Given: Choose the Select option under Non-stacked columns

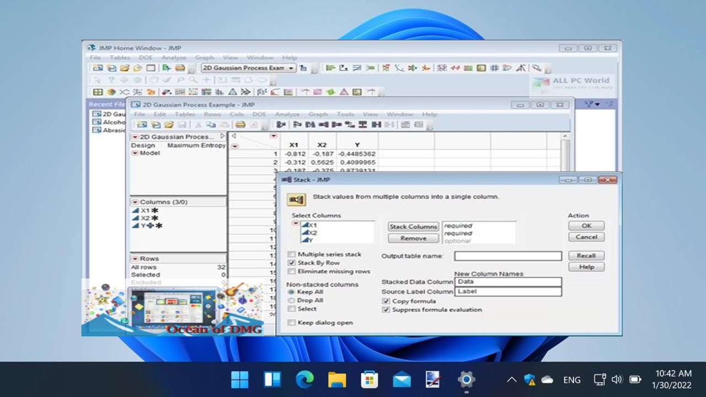Looking at the screenshot, I should (x=291, y=309).
